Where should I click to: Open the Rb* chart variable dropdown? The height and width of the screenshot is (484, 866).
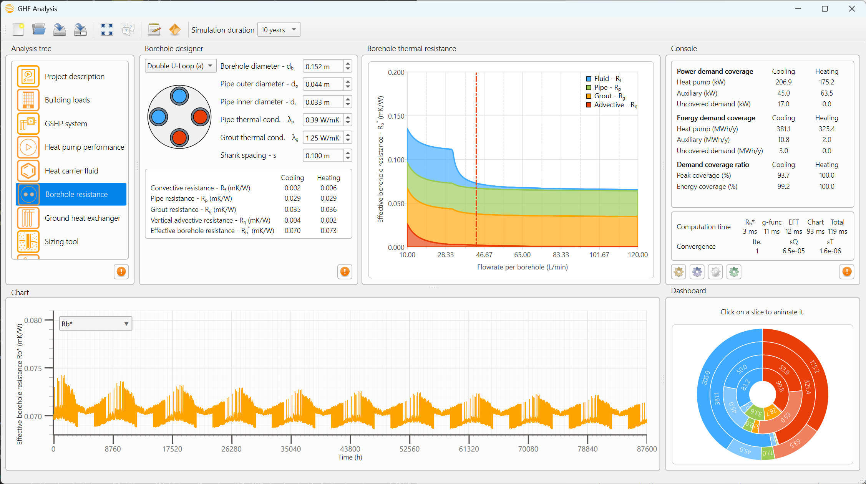96,324
